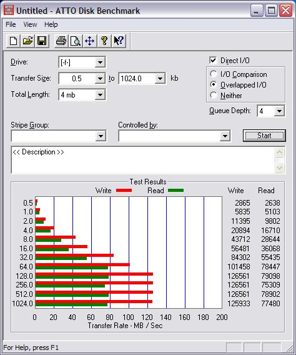296x355 pixels.
Task: Expand the Queue Depth dropdown
Action: [279, 111]
